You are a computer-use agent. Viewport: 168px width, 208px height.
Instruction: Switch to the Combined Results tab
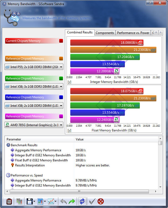tap(79, 32)
